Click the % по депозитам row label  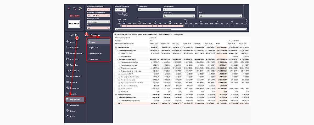126,56
